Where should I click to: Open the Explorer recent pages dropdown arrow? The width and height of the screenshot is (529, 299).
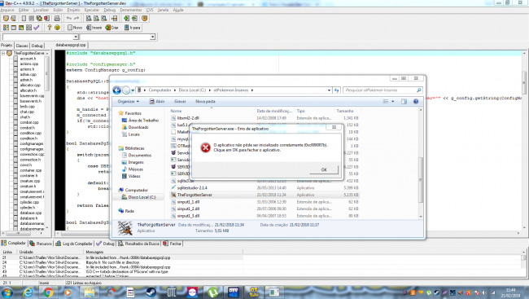[133, 90]
